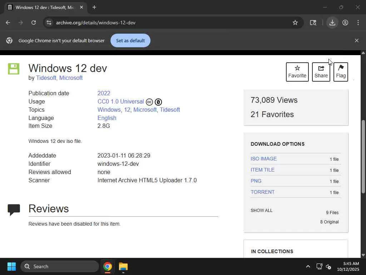Open site information icon in address bar
The image size is (366, 275).
[x=49, y=23]
